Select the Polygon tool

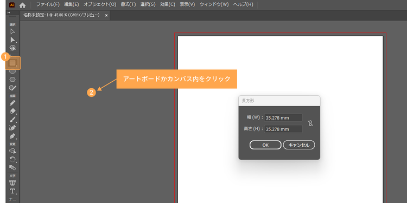point(12,80)
